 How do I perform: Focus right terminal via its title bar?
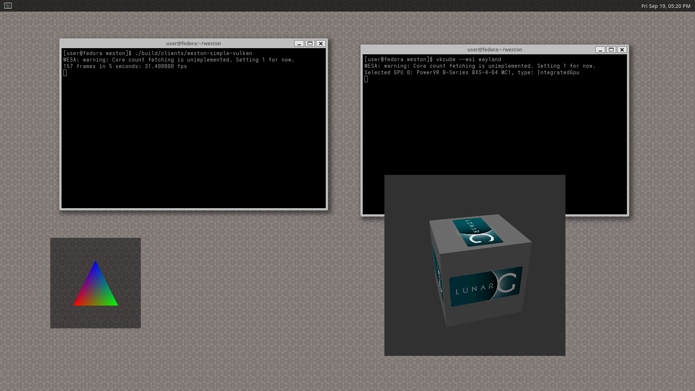point(494,50)
